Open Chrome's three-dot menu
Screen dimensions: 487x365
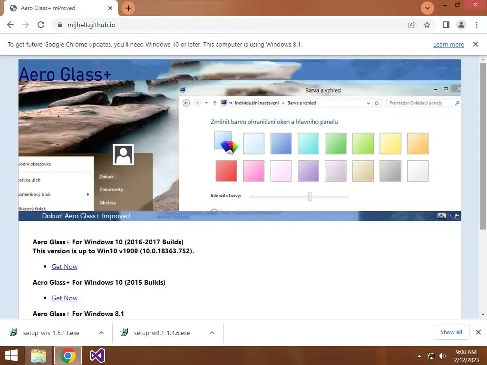477,25
